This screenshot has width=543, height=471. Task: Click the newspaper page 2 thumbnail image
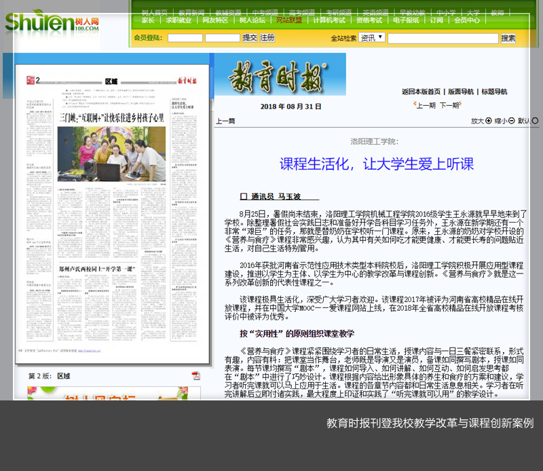[x=113, y=219]
